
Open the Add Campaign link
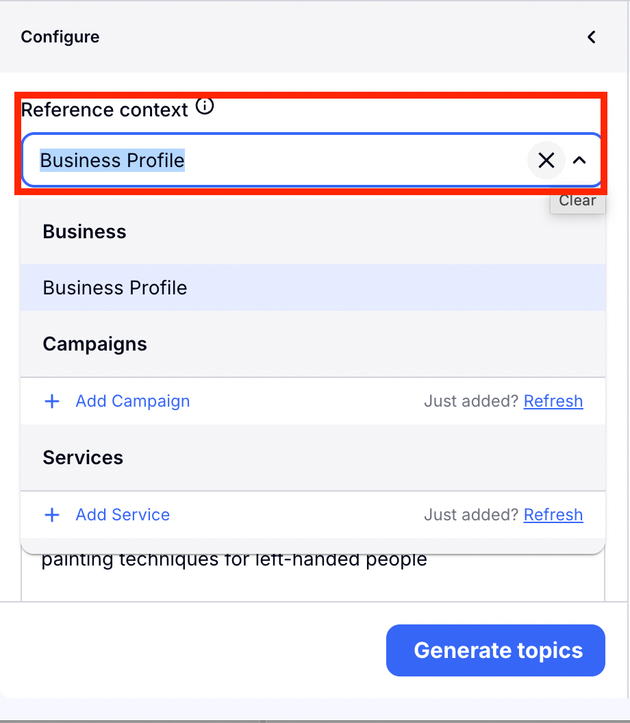tap(132, 401)
